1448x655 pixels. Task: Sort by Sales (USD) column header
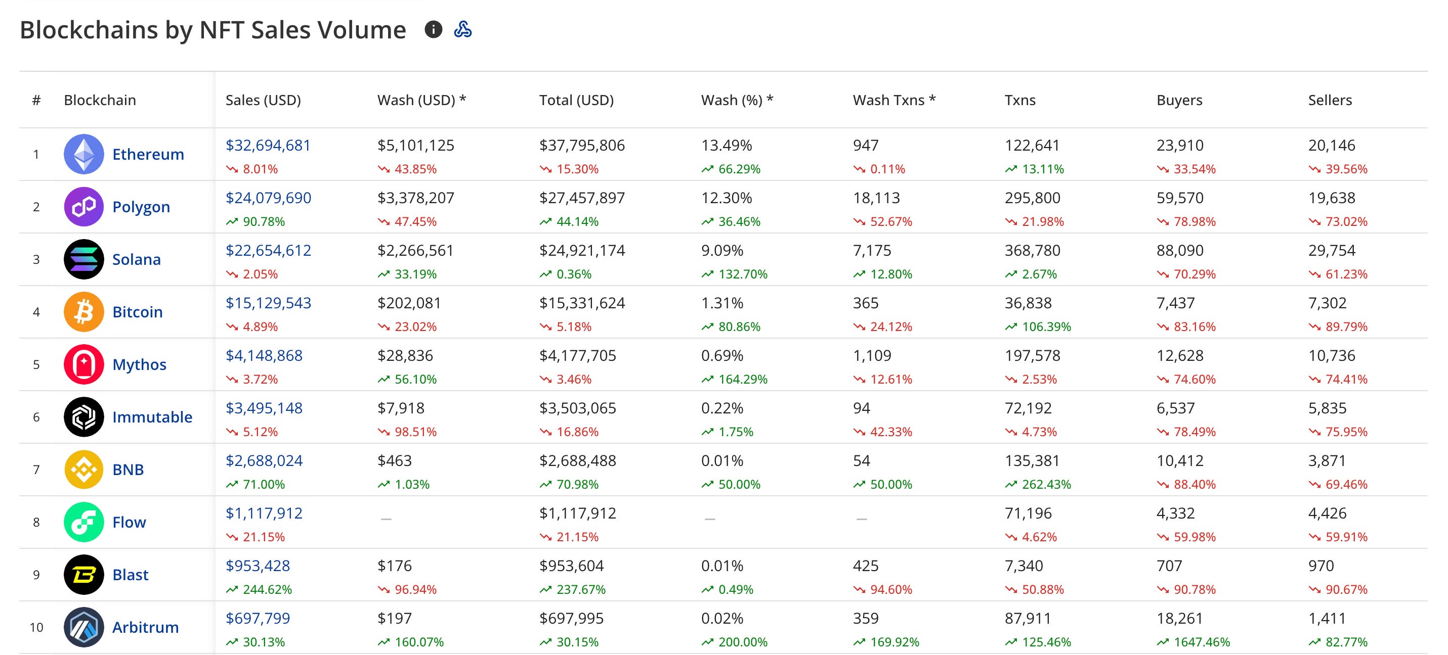(x=263, y=100)
